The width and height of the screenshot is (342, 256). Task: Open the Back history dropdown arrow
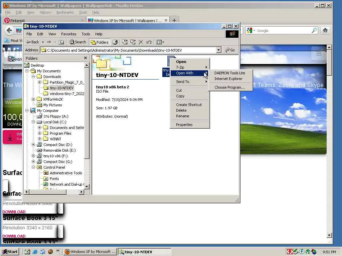tap(43, 42)
